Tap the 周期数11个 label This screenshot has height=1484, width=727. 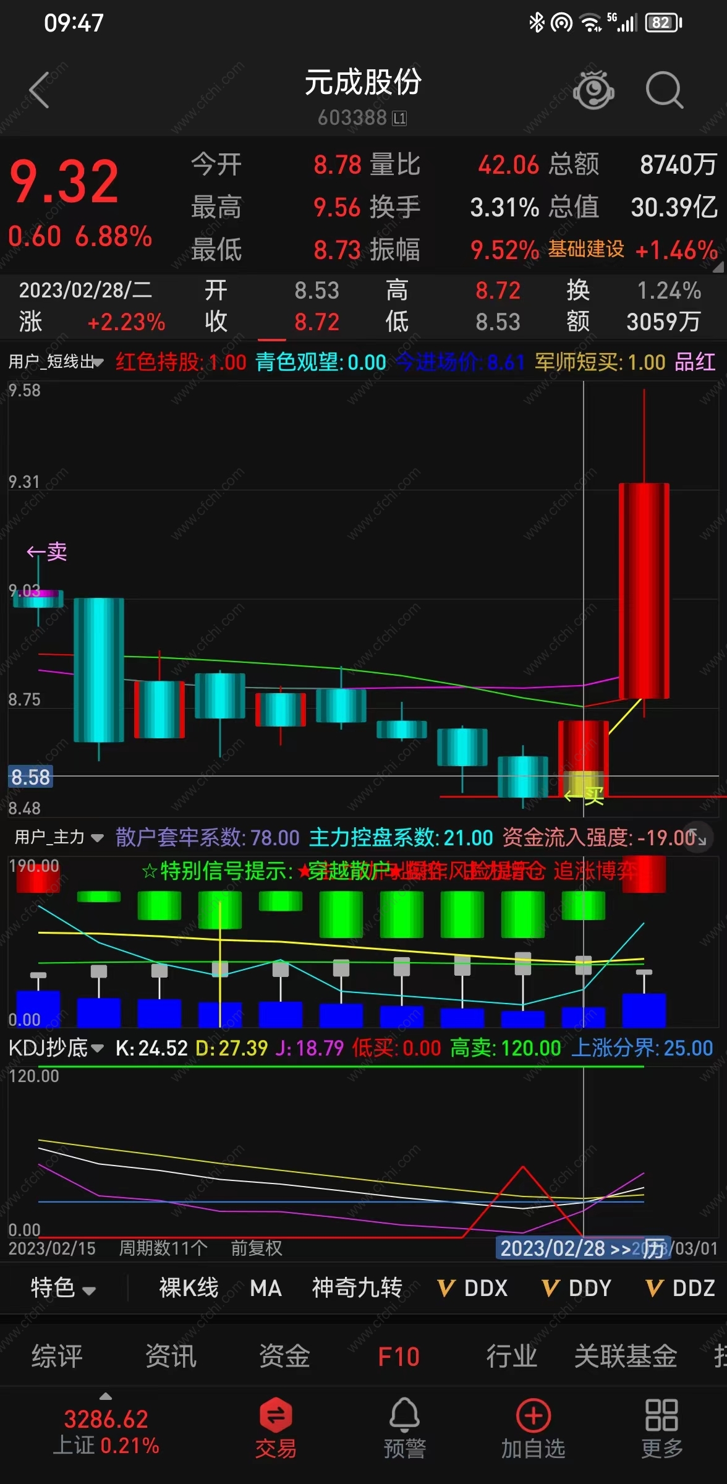pyautogui.click(x=163, y=1248)
